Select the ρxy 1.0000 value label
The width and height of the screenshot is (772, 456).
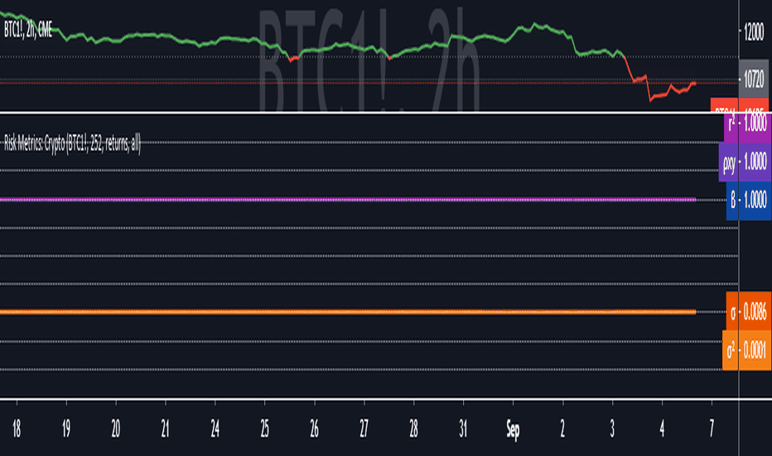click(x=745, y=163)
